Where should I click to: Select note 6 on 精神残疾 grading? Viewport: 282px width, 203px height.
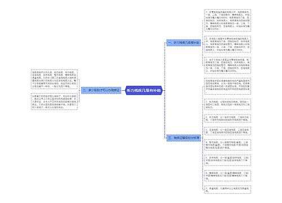point(227,176)
